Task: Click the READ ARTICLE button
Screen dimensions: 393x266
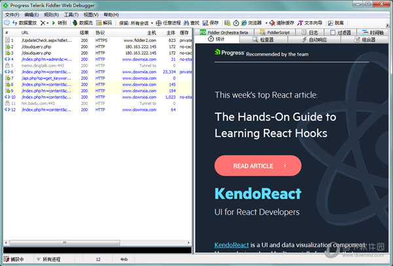Action: coord(258,166)
